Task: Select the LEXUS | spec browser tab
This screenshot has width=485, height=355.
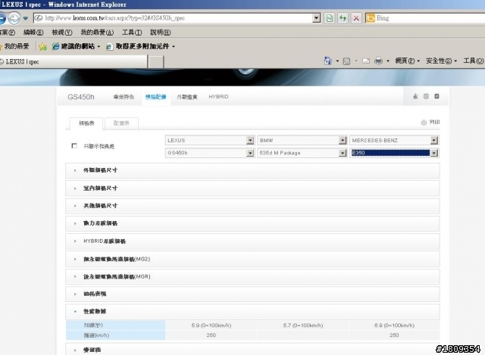Action: pyautogui.click(x=74, y=61)
